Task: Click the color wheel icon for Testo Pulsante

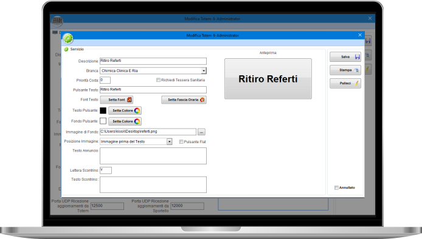Action: point(137,110)
